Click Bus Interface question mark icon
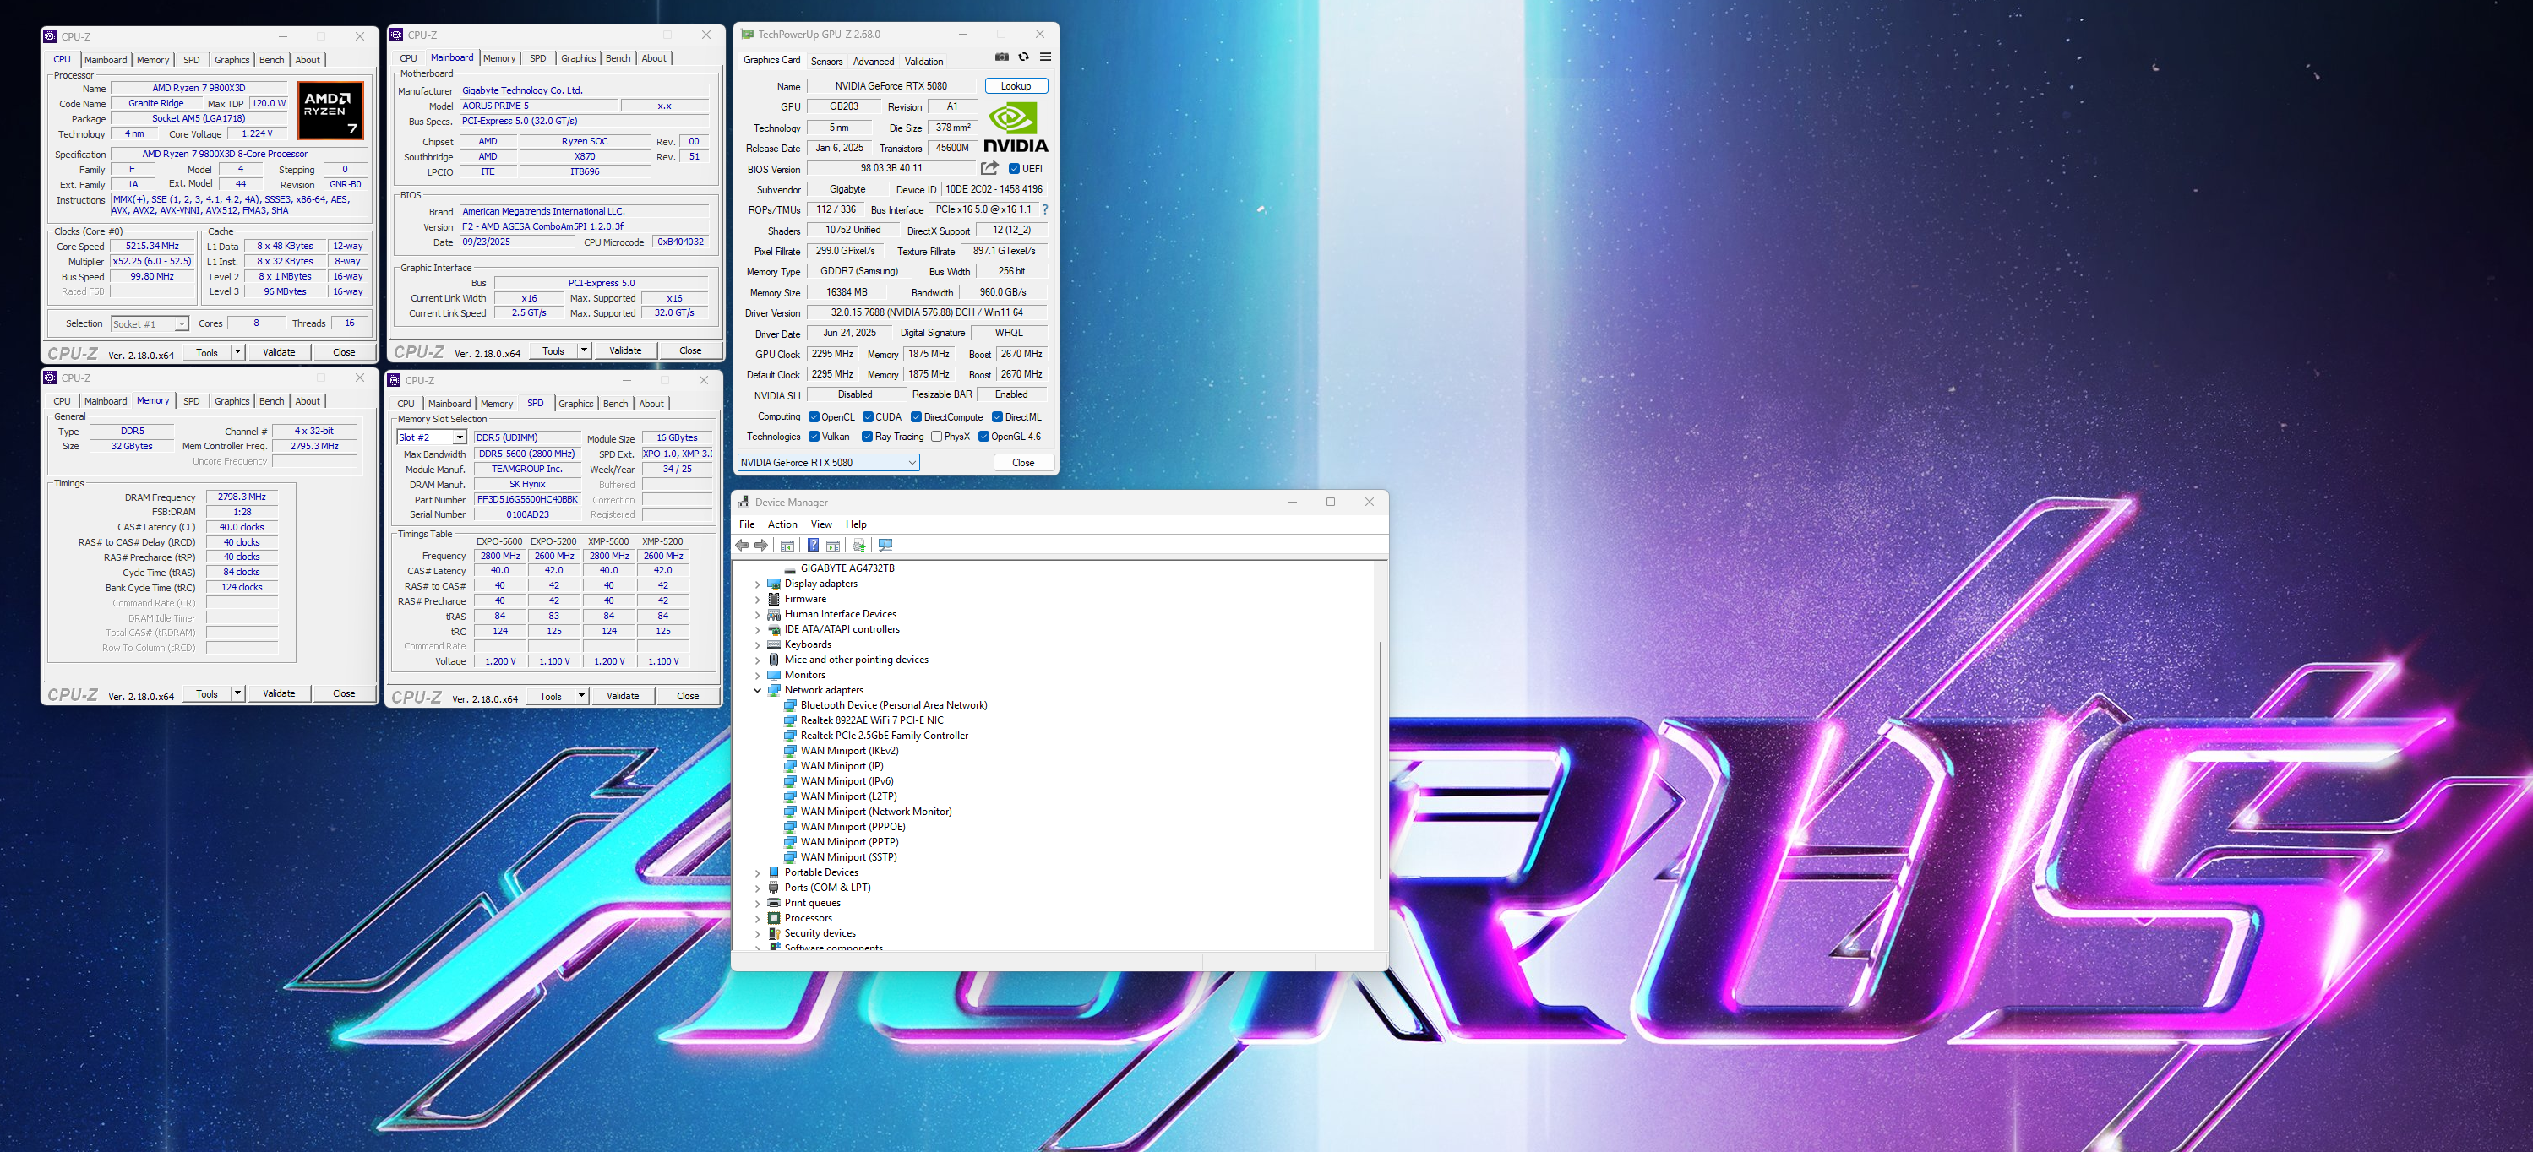Image resolution: width=2533 pixels, height=1152 pixels. tap(1044, 209)
